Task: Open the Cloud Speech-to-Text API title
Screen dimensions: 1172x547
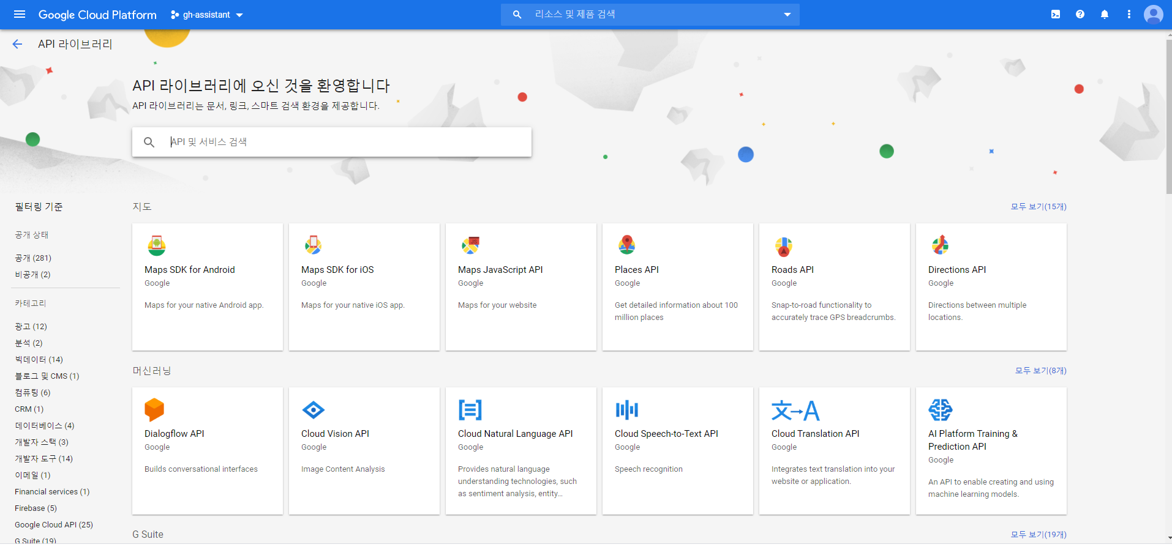Action: 666,434
